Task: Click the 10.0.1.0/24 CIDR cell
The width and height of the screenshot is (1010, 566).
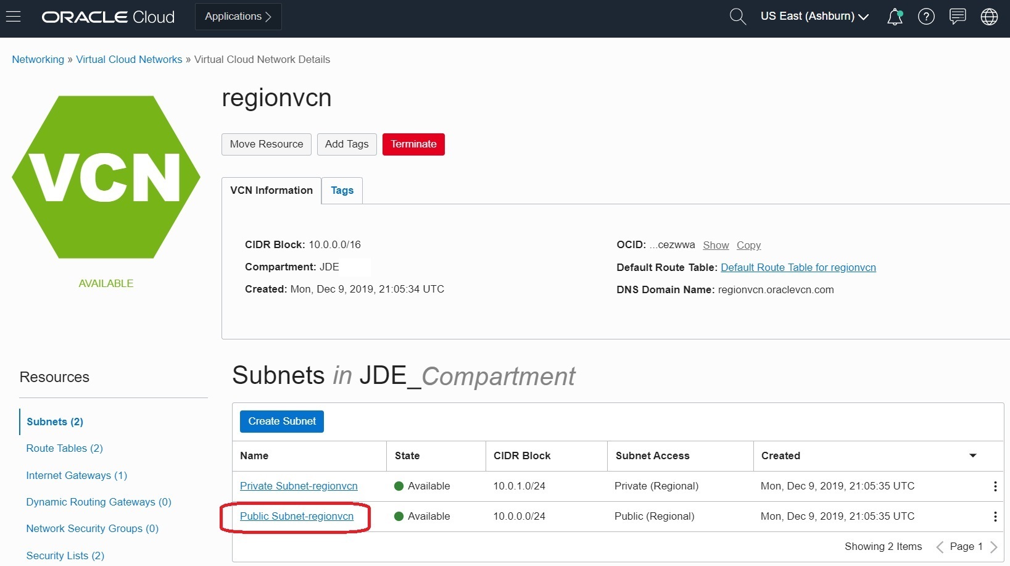Action: pos(519,486)
